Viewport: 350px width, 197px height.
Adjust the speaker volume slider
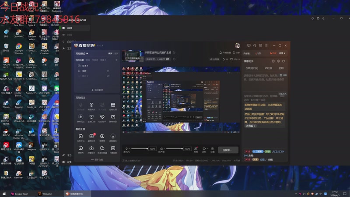[x=174, y=149]
